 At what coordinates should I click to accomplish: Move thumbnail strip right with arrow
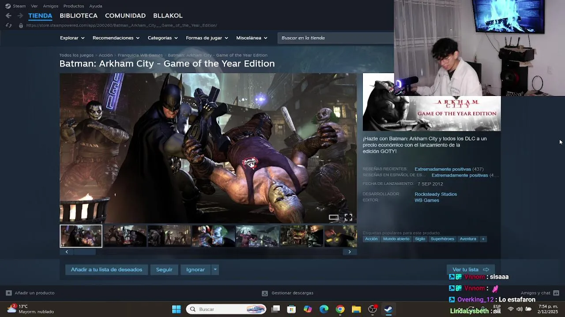(x=350, y=252)
